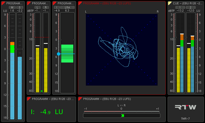Click the RTW TMR-7 logo
Viewport: 205px width, 123px height.
(186, 107)
